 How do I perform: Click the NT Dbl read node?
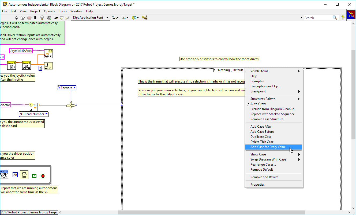coord(33,107)
